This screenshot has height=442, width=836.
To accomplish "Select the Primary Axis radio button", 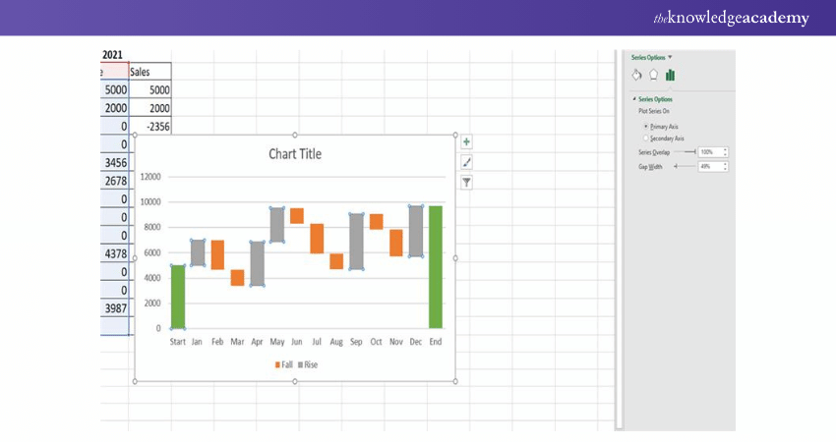I will 645,127.
